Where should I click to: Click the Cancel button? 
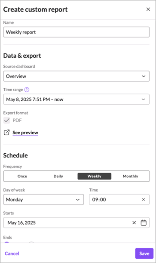point(12,254)
